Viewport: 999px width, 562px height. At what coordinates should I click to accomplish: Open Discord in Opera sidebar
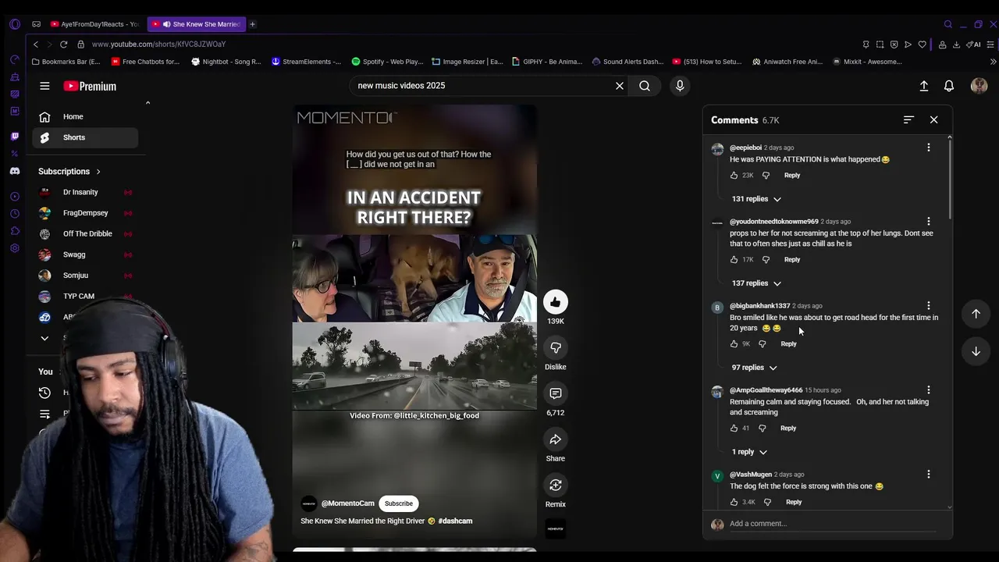pyautogui.click(x=14, y=171)
